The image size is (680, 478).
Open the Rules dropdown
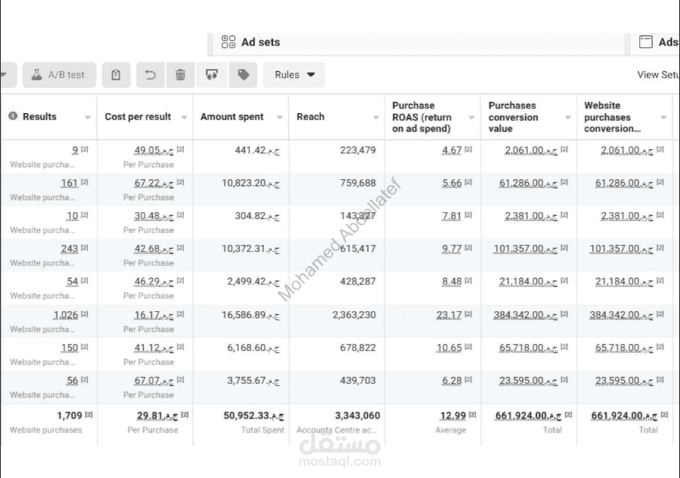coord(294,75)
